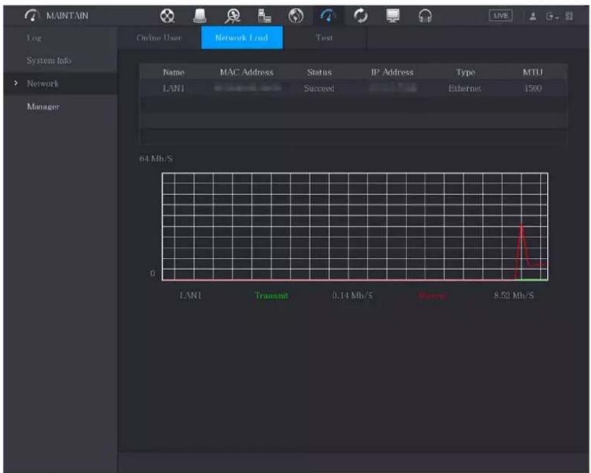Click the red receive spike in graph
The height and width of the screenshot is (473, 591).
pyautogui.click(x=521, y=245)
